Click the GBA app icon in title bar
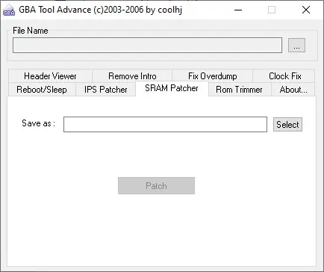The width and height of the screenshot is (324, 272). click(9, 10)
